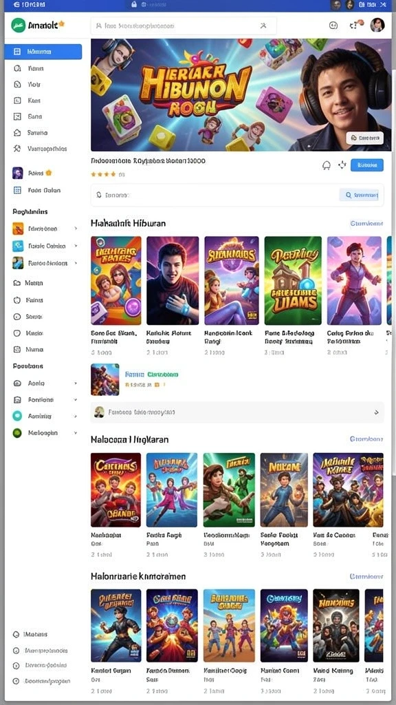Click the blue button beside the bell icon

click(367, 165)
